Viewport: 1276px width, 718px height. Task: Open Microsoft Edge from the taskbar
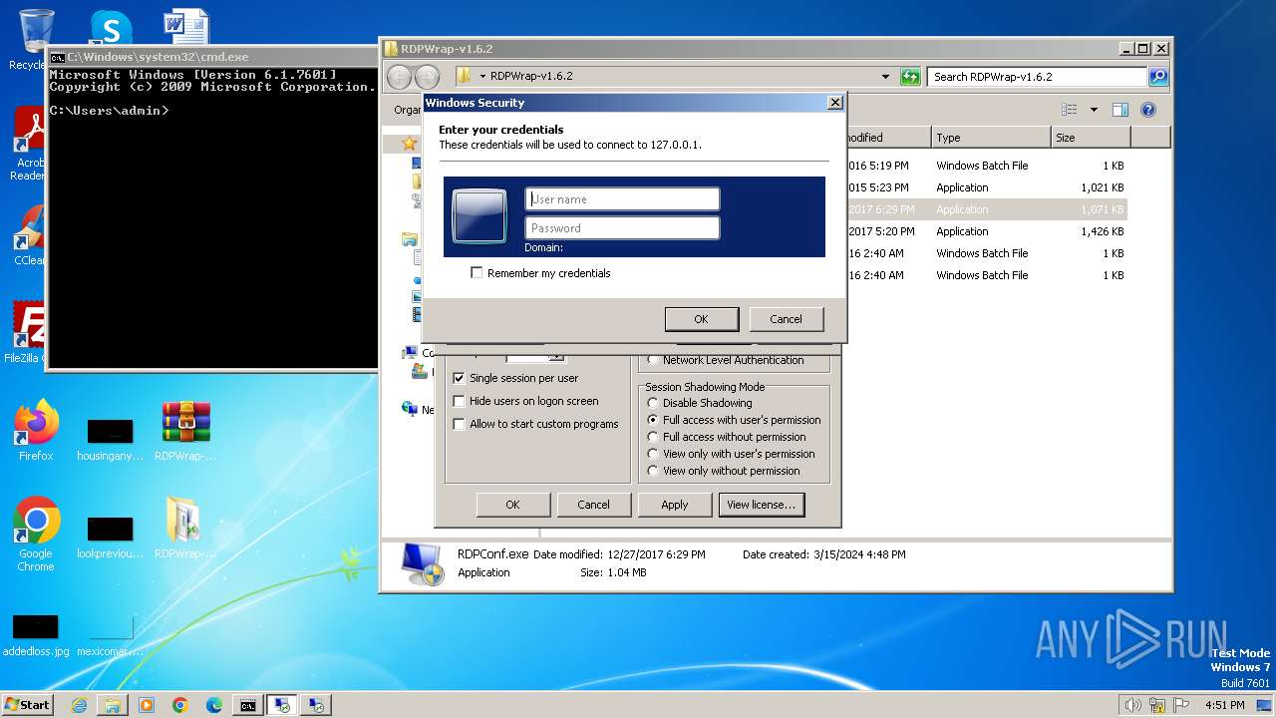coord(213,705)
